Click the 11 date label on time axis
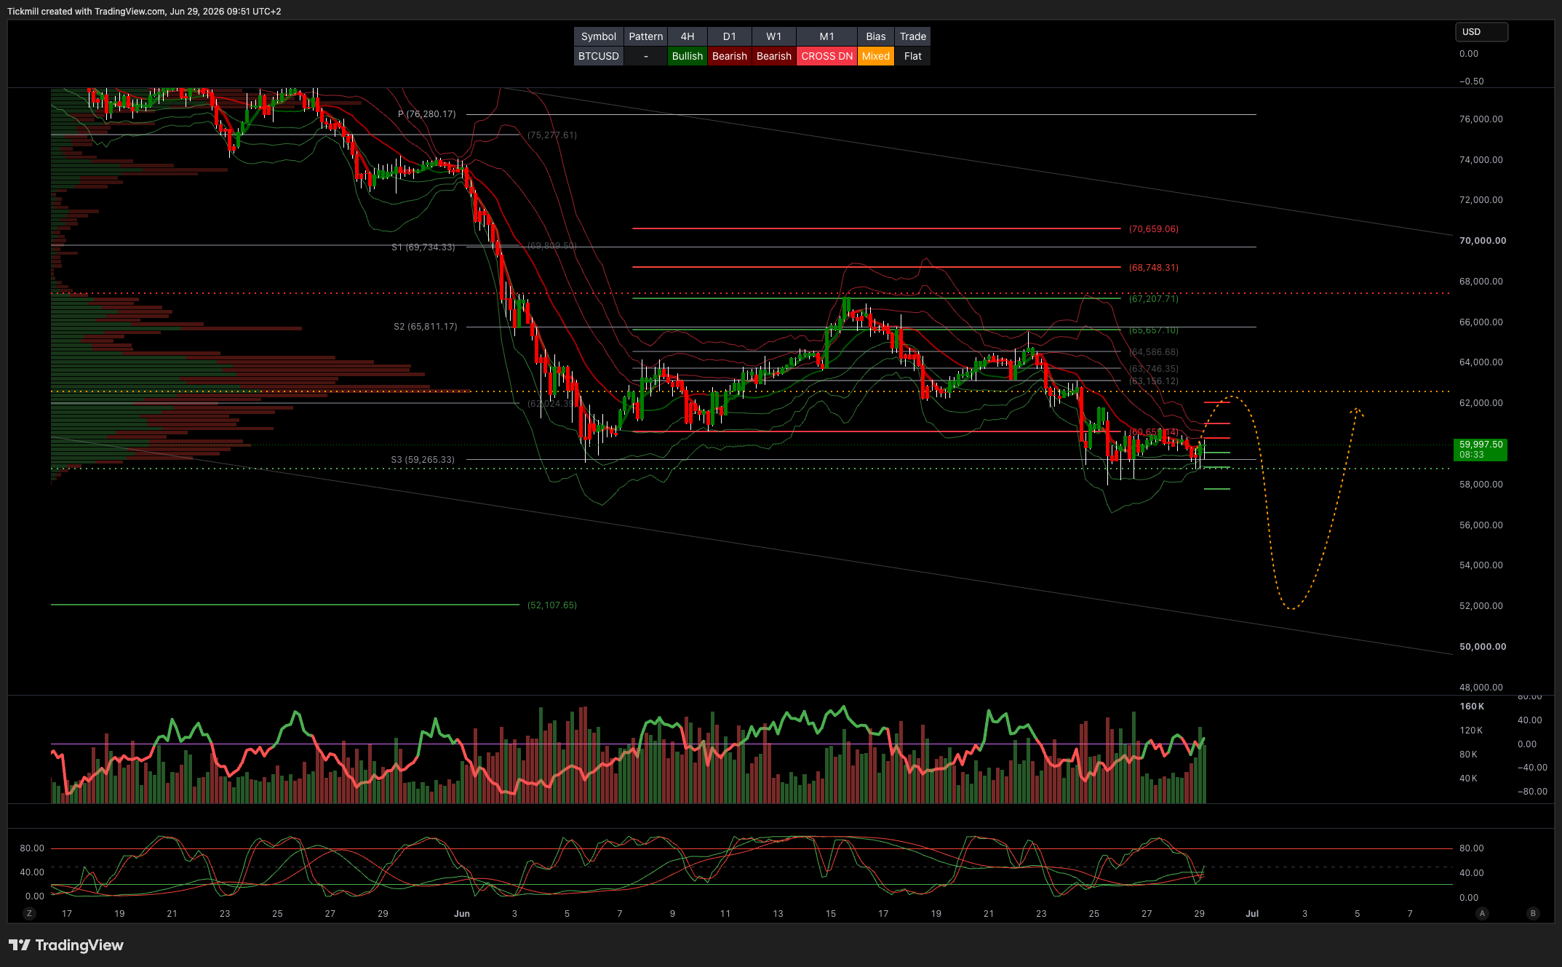The width and height of the screenshot is (1562, 967). pos(725,914)
